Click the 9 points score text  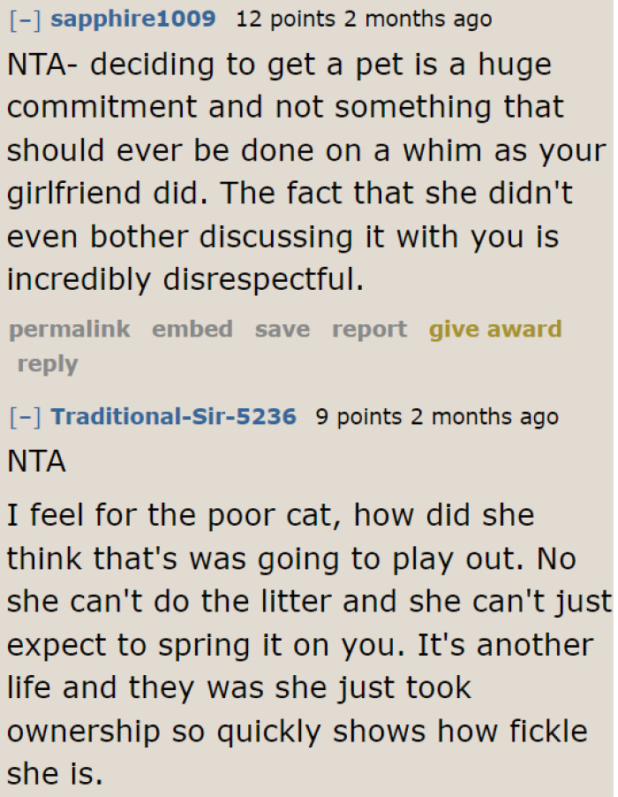point(346,415)
